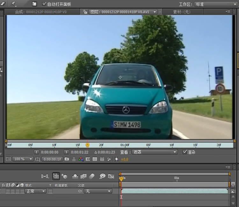Screen dimensions: 239x207
Task: Open the layer viewer name dropdown arrow
Action: tap(155, 12)
